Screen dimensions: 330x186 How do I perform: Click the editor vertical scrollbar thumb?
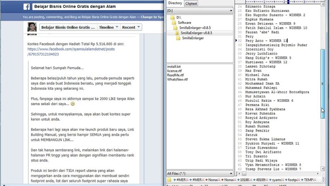[323, 84]
